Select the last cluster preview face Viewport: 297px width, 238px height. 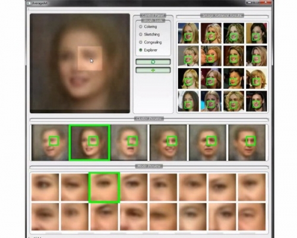pyautogui.click(x=247, y=143)
